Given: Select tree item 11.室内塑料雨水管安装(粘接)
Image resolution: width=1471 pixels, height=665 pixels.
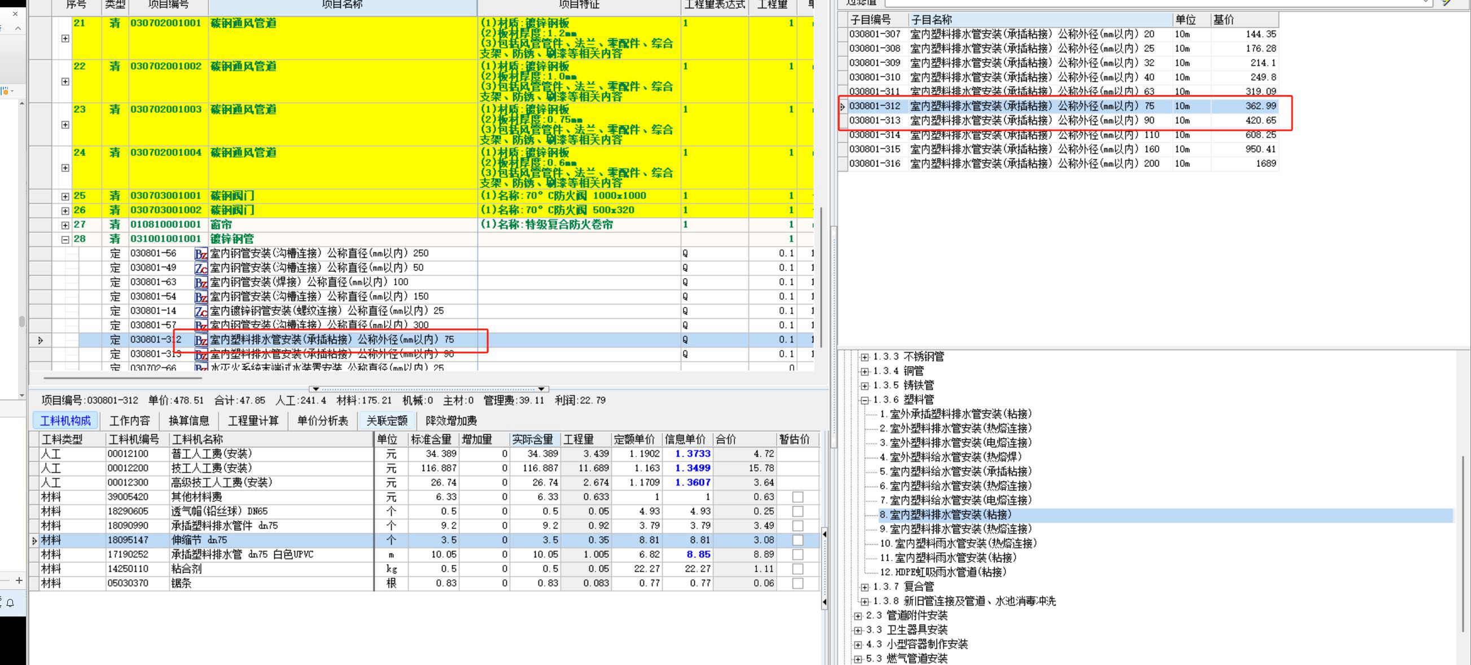Looking at the screenshot, I should point(948,558).
